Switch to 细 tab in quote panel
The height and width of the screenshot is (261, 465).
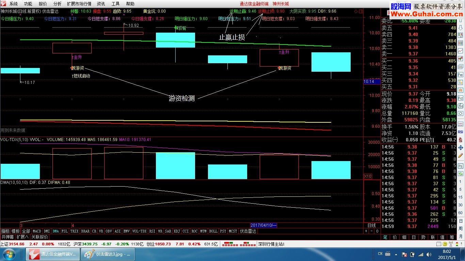tap(404, 237)
